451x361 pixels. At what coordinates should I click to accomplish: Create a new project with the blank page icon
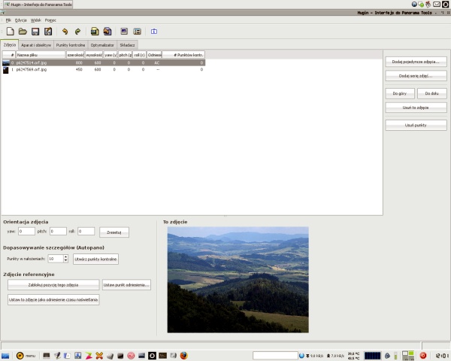click(10, 32)
